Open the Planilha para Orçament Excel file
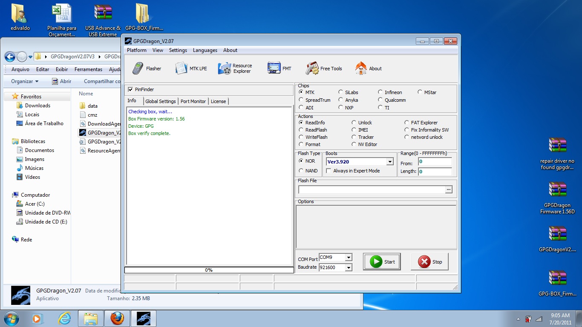Screen dimensions: 582x327 (62, 20)
